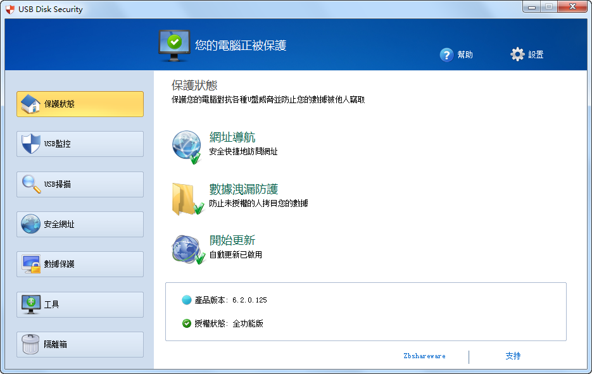Screen dimensions: 592x374
Task: Click the 授權狀態: 全功能版 text
Action: click(x=229, y=323)
